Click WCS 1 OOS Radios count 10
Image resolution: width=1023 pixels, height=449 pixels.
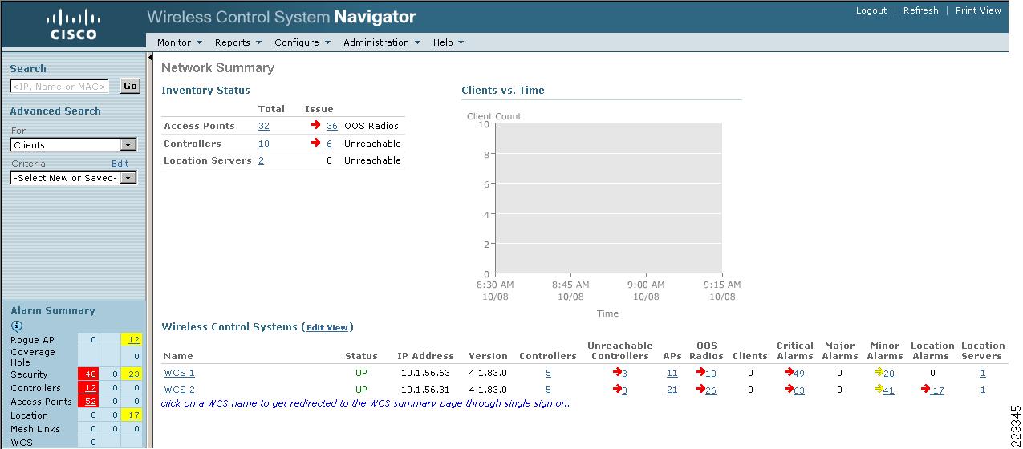point(711,374)
